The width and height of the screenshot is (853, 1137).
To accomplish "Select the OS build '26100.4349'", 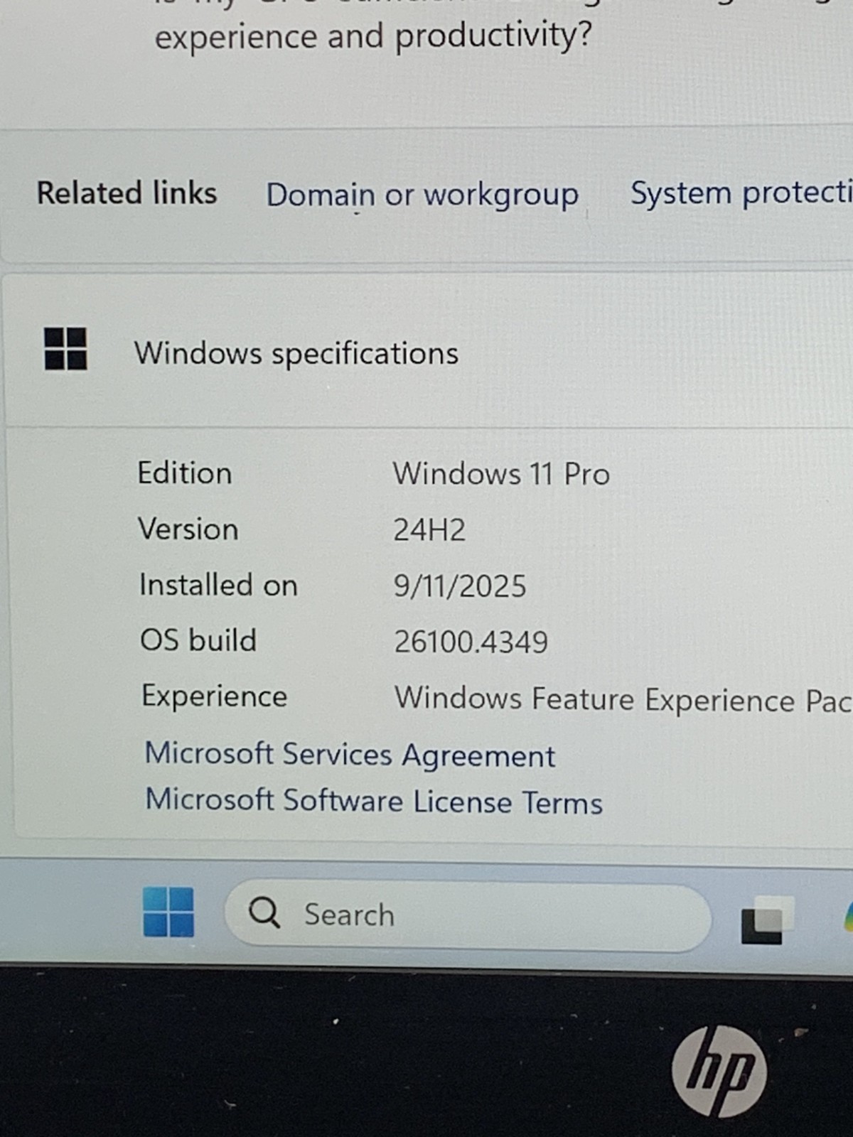I will pyautogui.click(x=471, y=642).
